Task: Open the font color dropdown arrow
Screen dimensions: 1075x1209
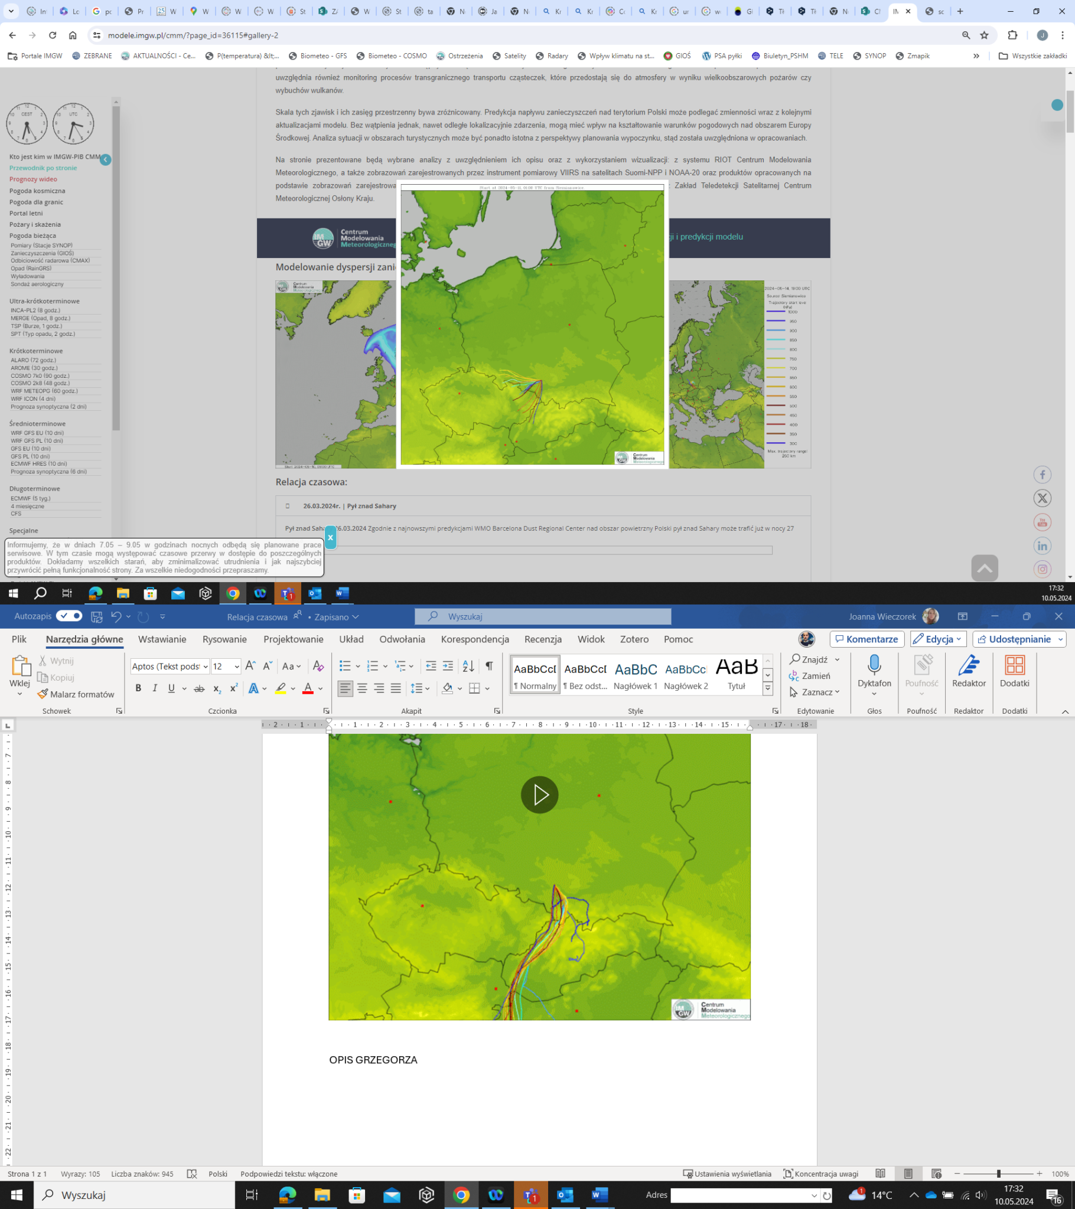Action: click(320, 688)
